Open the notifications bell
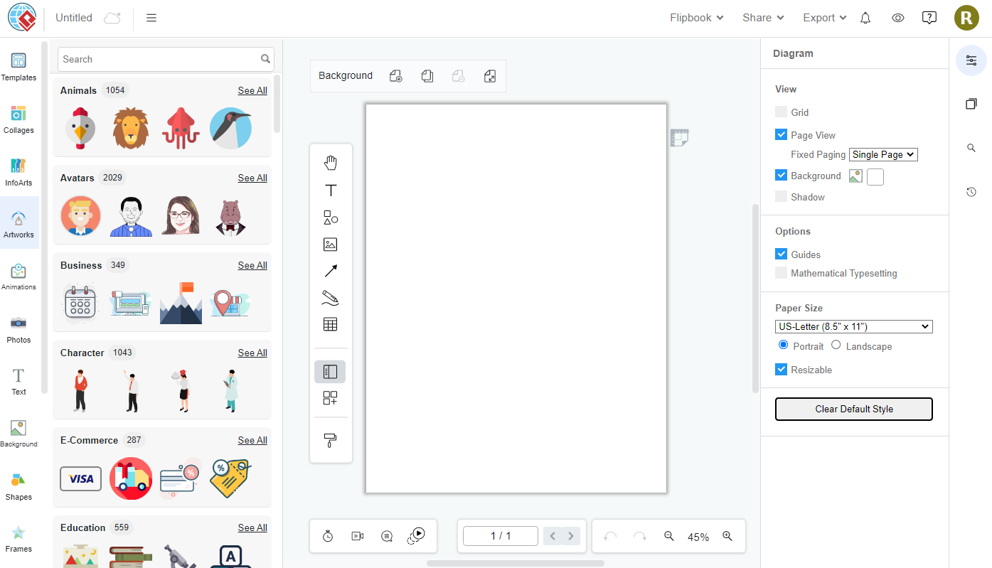The width and height of the screenshot is (992, 568). tap(865, 18)
